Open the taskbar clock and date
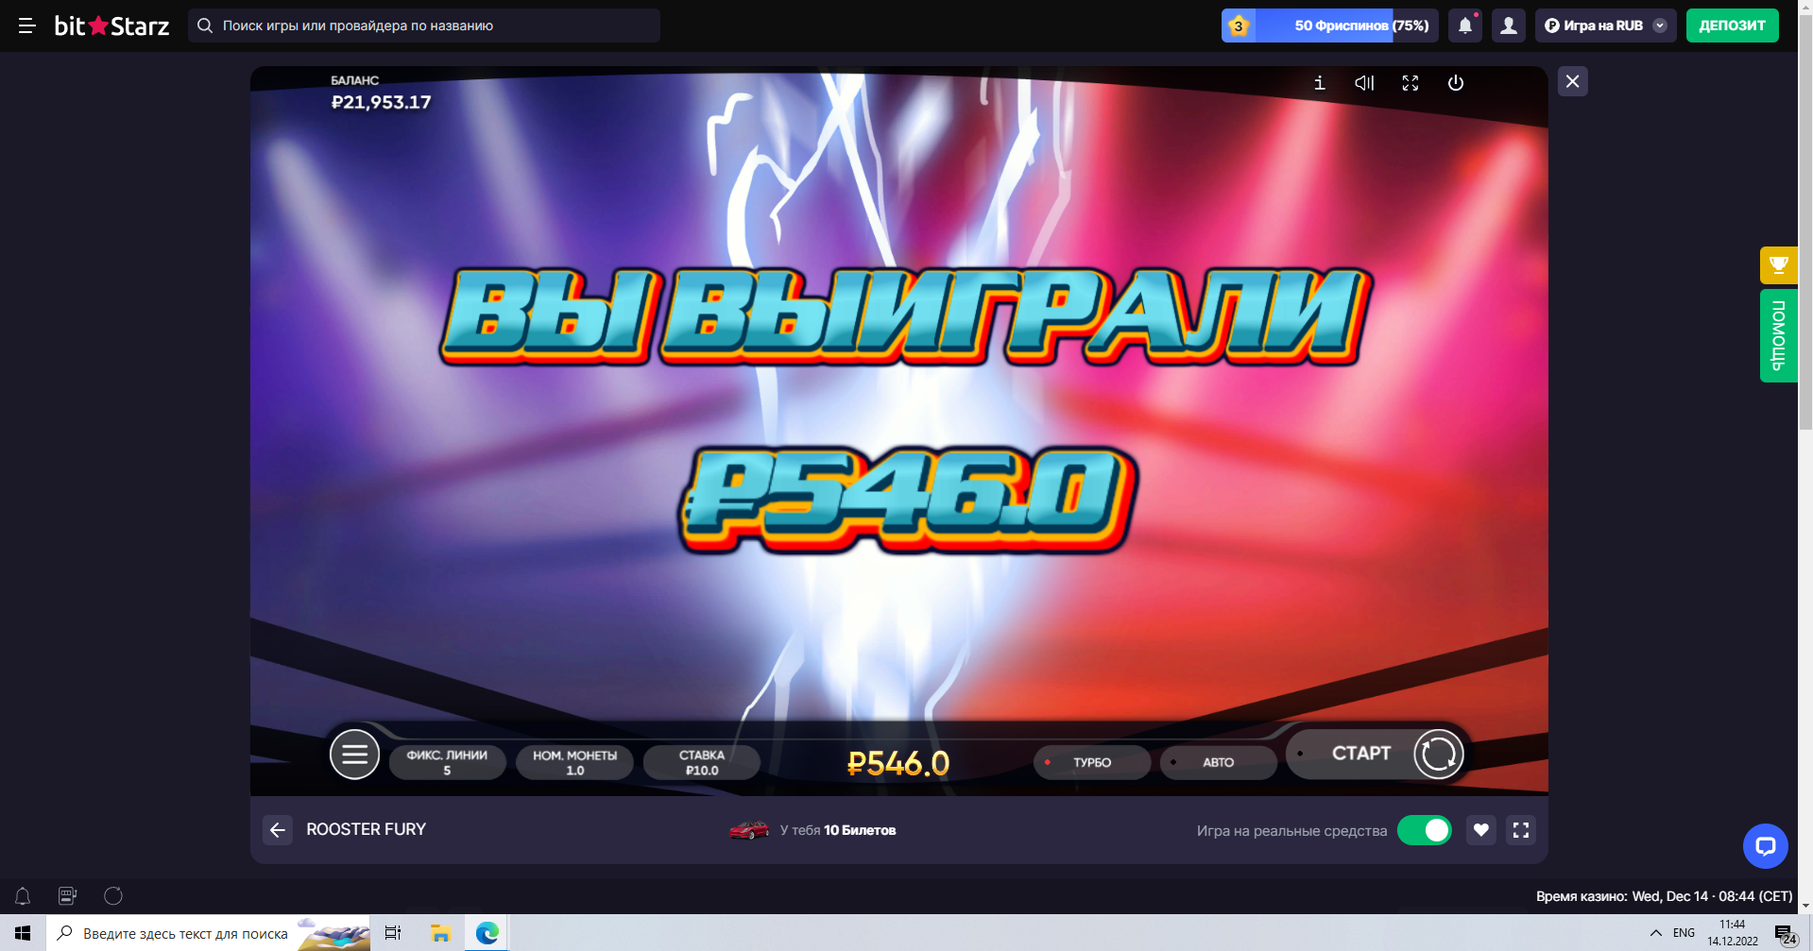This screenshot has width=1813, height=951. pyautogui.click(x=1733, y=933)
